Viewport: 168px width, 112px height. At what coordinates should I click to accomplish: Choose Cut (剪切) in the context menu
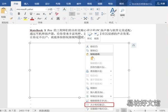tap(99, 46)
